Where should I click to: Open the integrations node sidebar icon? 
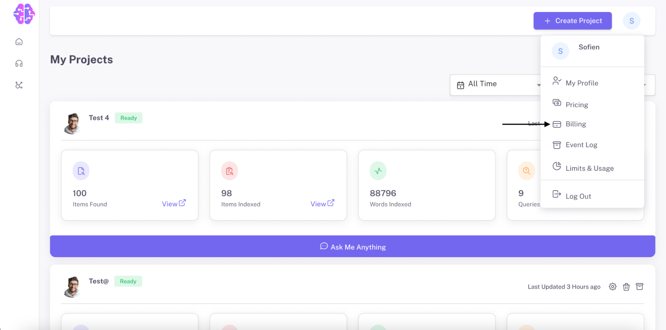pos(19,85)
